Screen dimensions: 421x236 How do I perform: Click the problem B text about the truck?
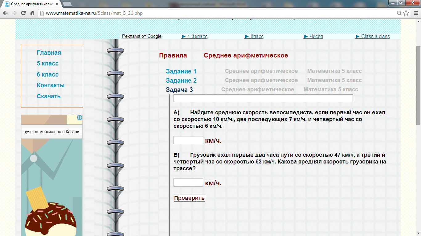280,162
